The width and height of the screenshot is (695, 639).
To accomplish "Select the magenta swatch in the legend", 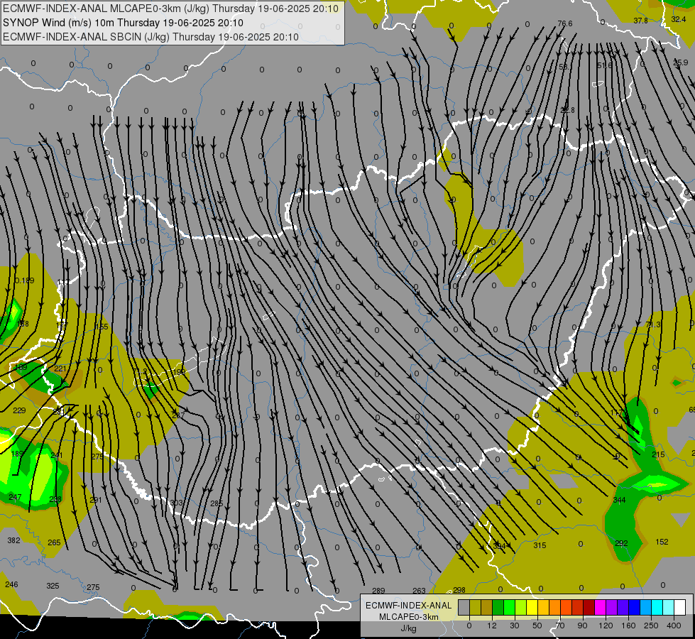I will point(600,607).
